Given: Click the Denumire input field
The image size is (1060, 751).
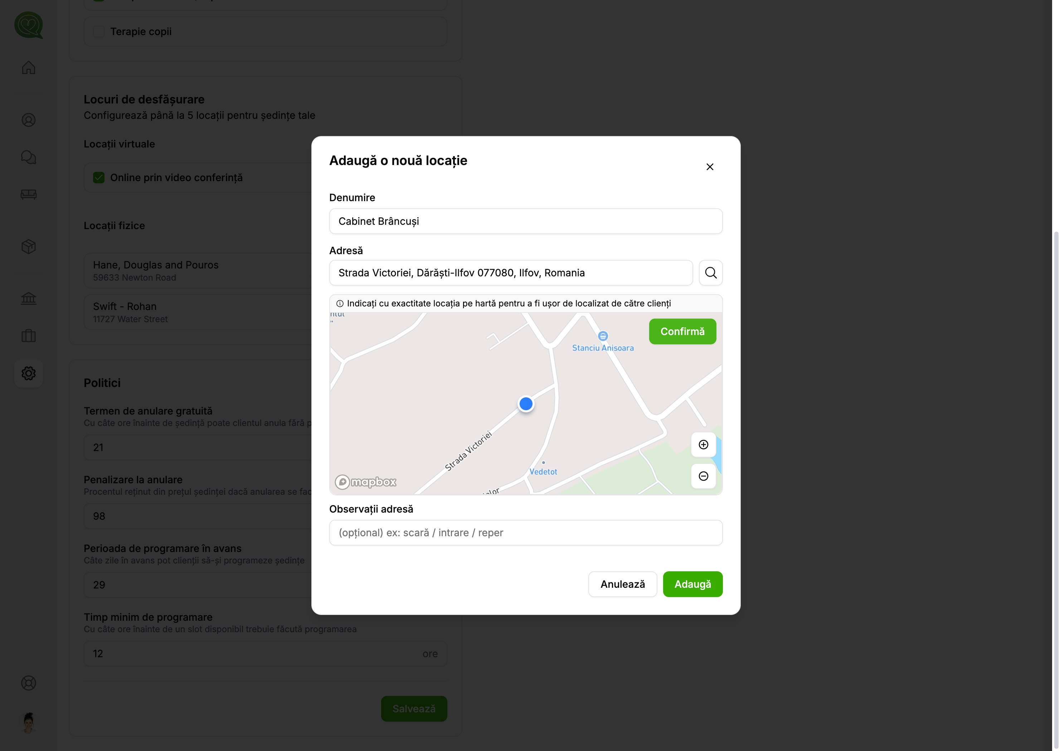Looking at the screenshot, I should [x=525, y=221].
